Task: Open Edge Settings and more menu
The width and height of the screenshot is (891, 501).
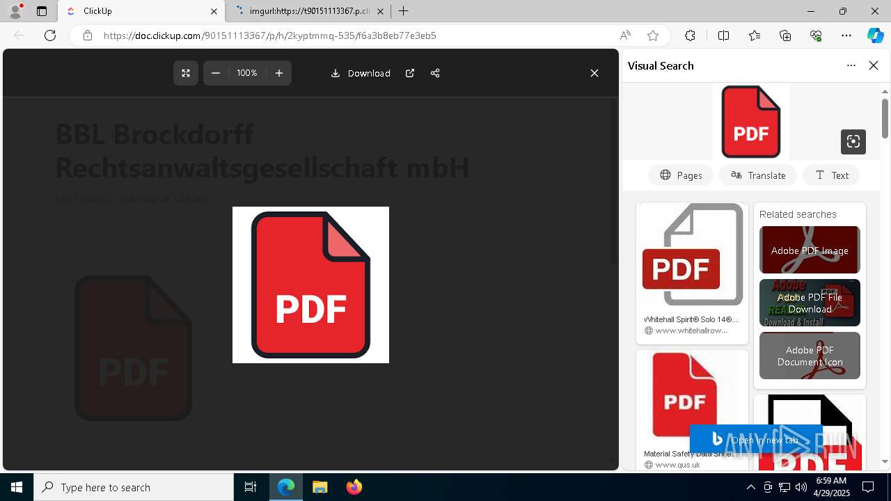Action: pyautogui.click(x=846, y=35)
